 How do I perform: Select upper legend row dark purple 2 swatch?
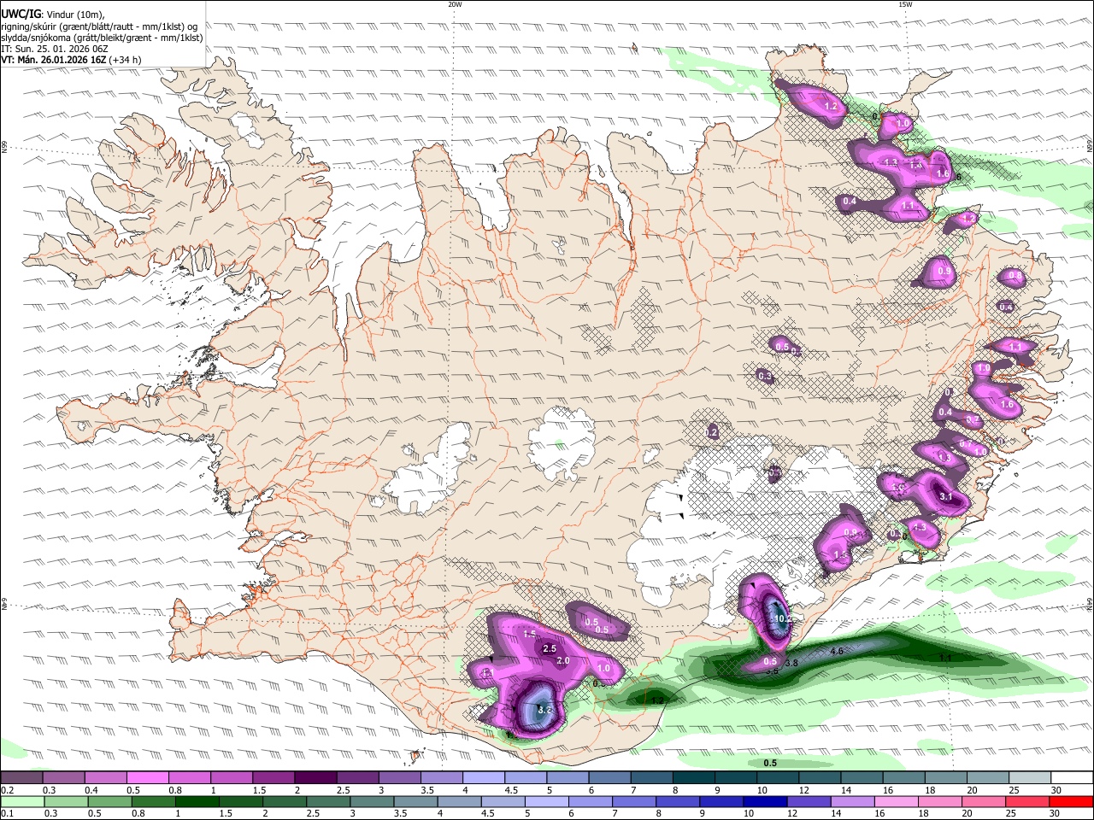click(x=315, y=778)
